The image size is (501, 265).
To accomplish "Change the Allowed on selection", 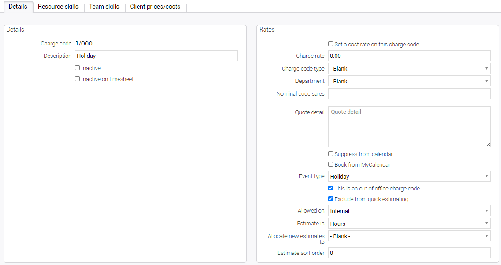I will pos(409,211).
